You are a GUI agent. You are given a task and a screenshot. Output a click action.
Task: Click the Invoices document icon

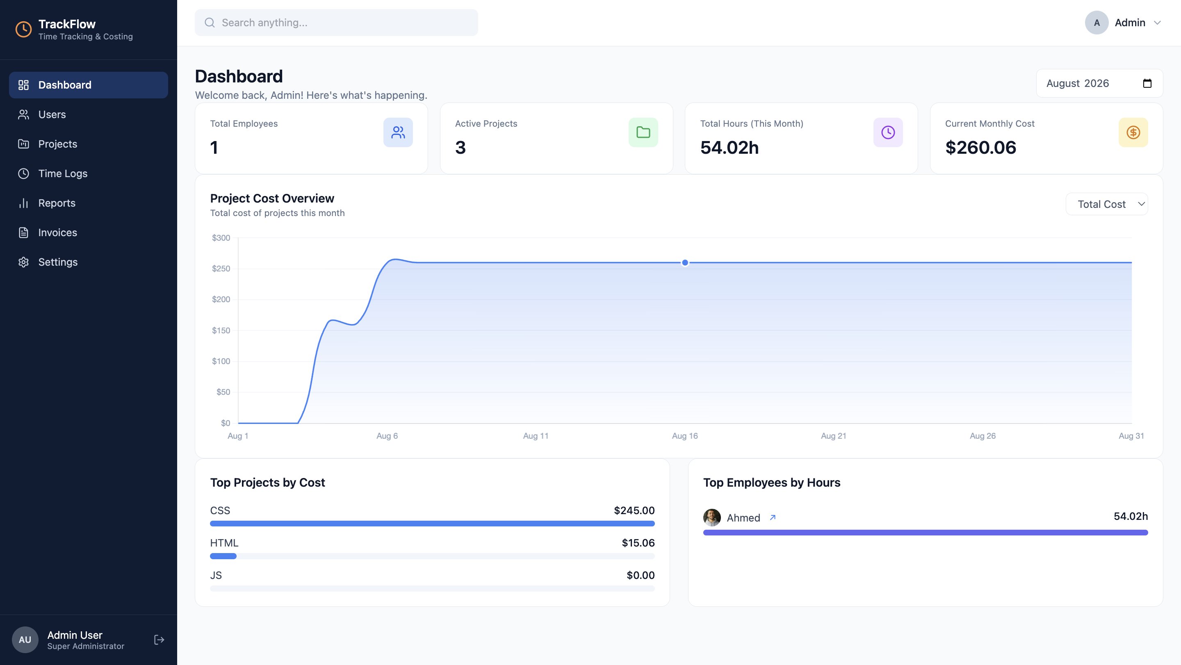pyautogui.click(x=23, y=233)
